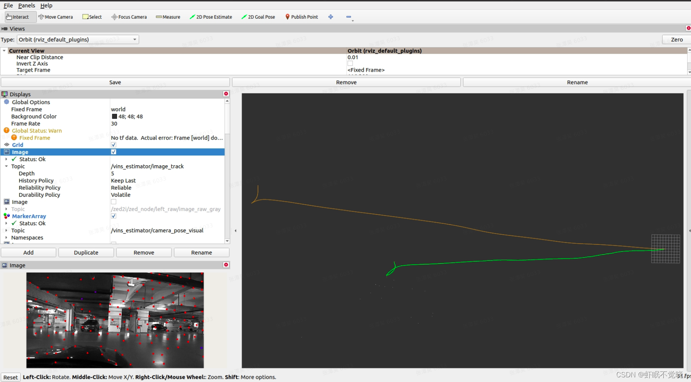This screenshot has width=691, height=382.
Task: Open the Help menu
Action: pos(46,5)
